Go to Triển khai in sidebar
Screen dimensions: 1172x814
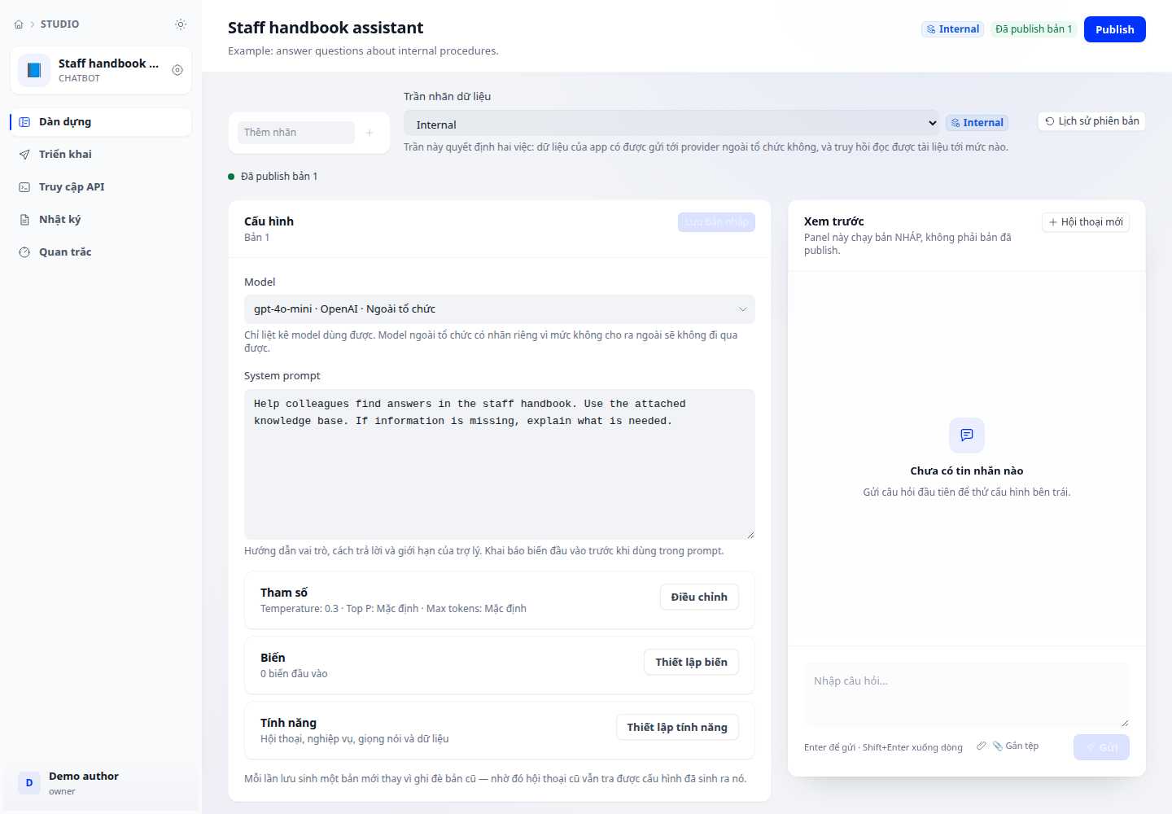point(101,155)
